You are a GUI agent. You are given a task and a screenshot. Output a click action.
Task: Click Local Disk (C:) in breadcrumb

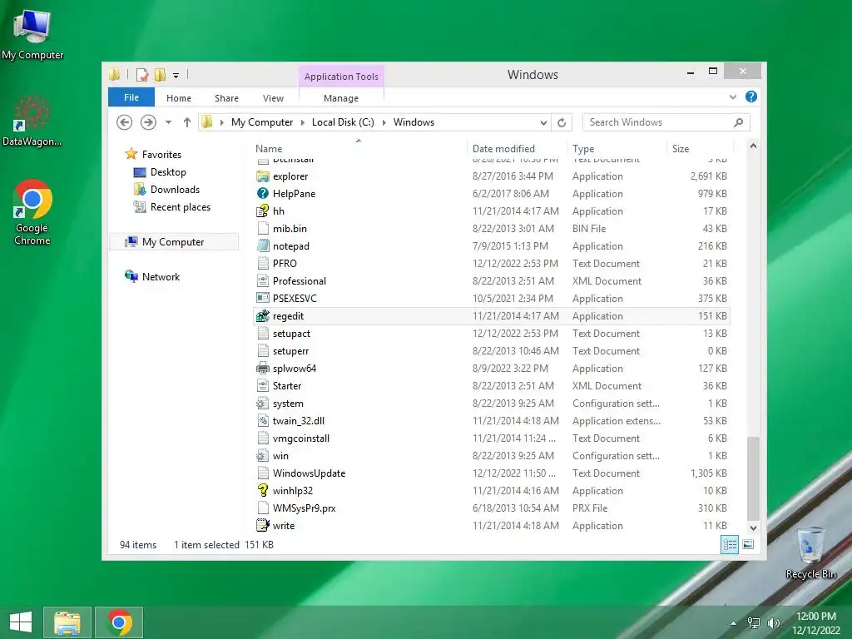(343, 122)
